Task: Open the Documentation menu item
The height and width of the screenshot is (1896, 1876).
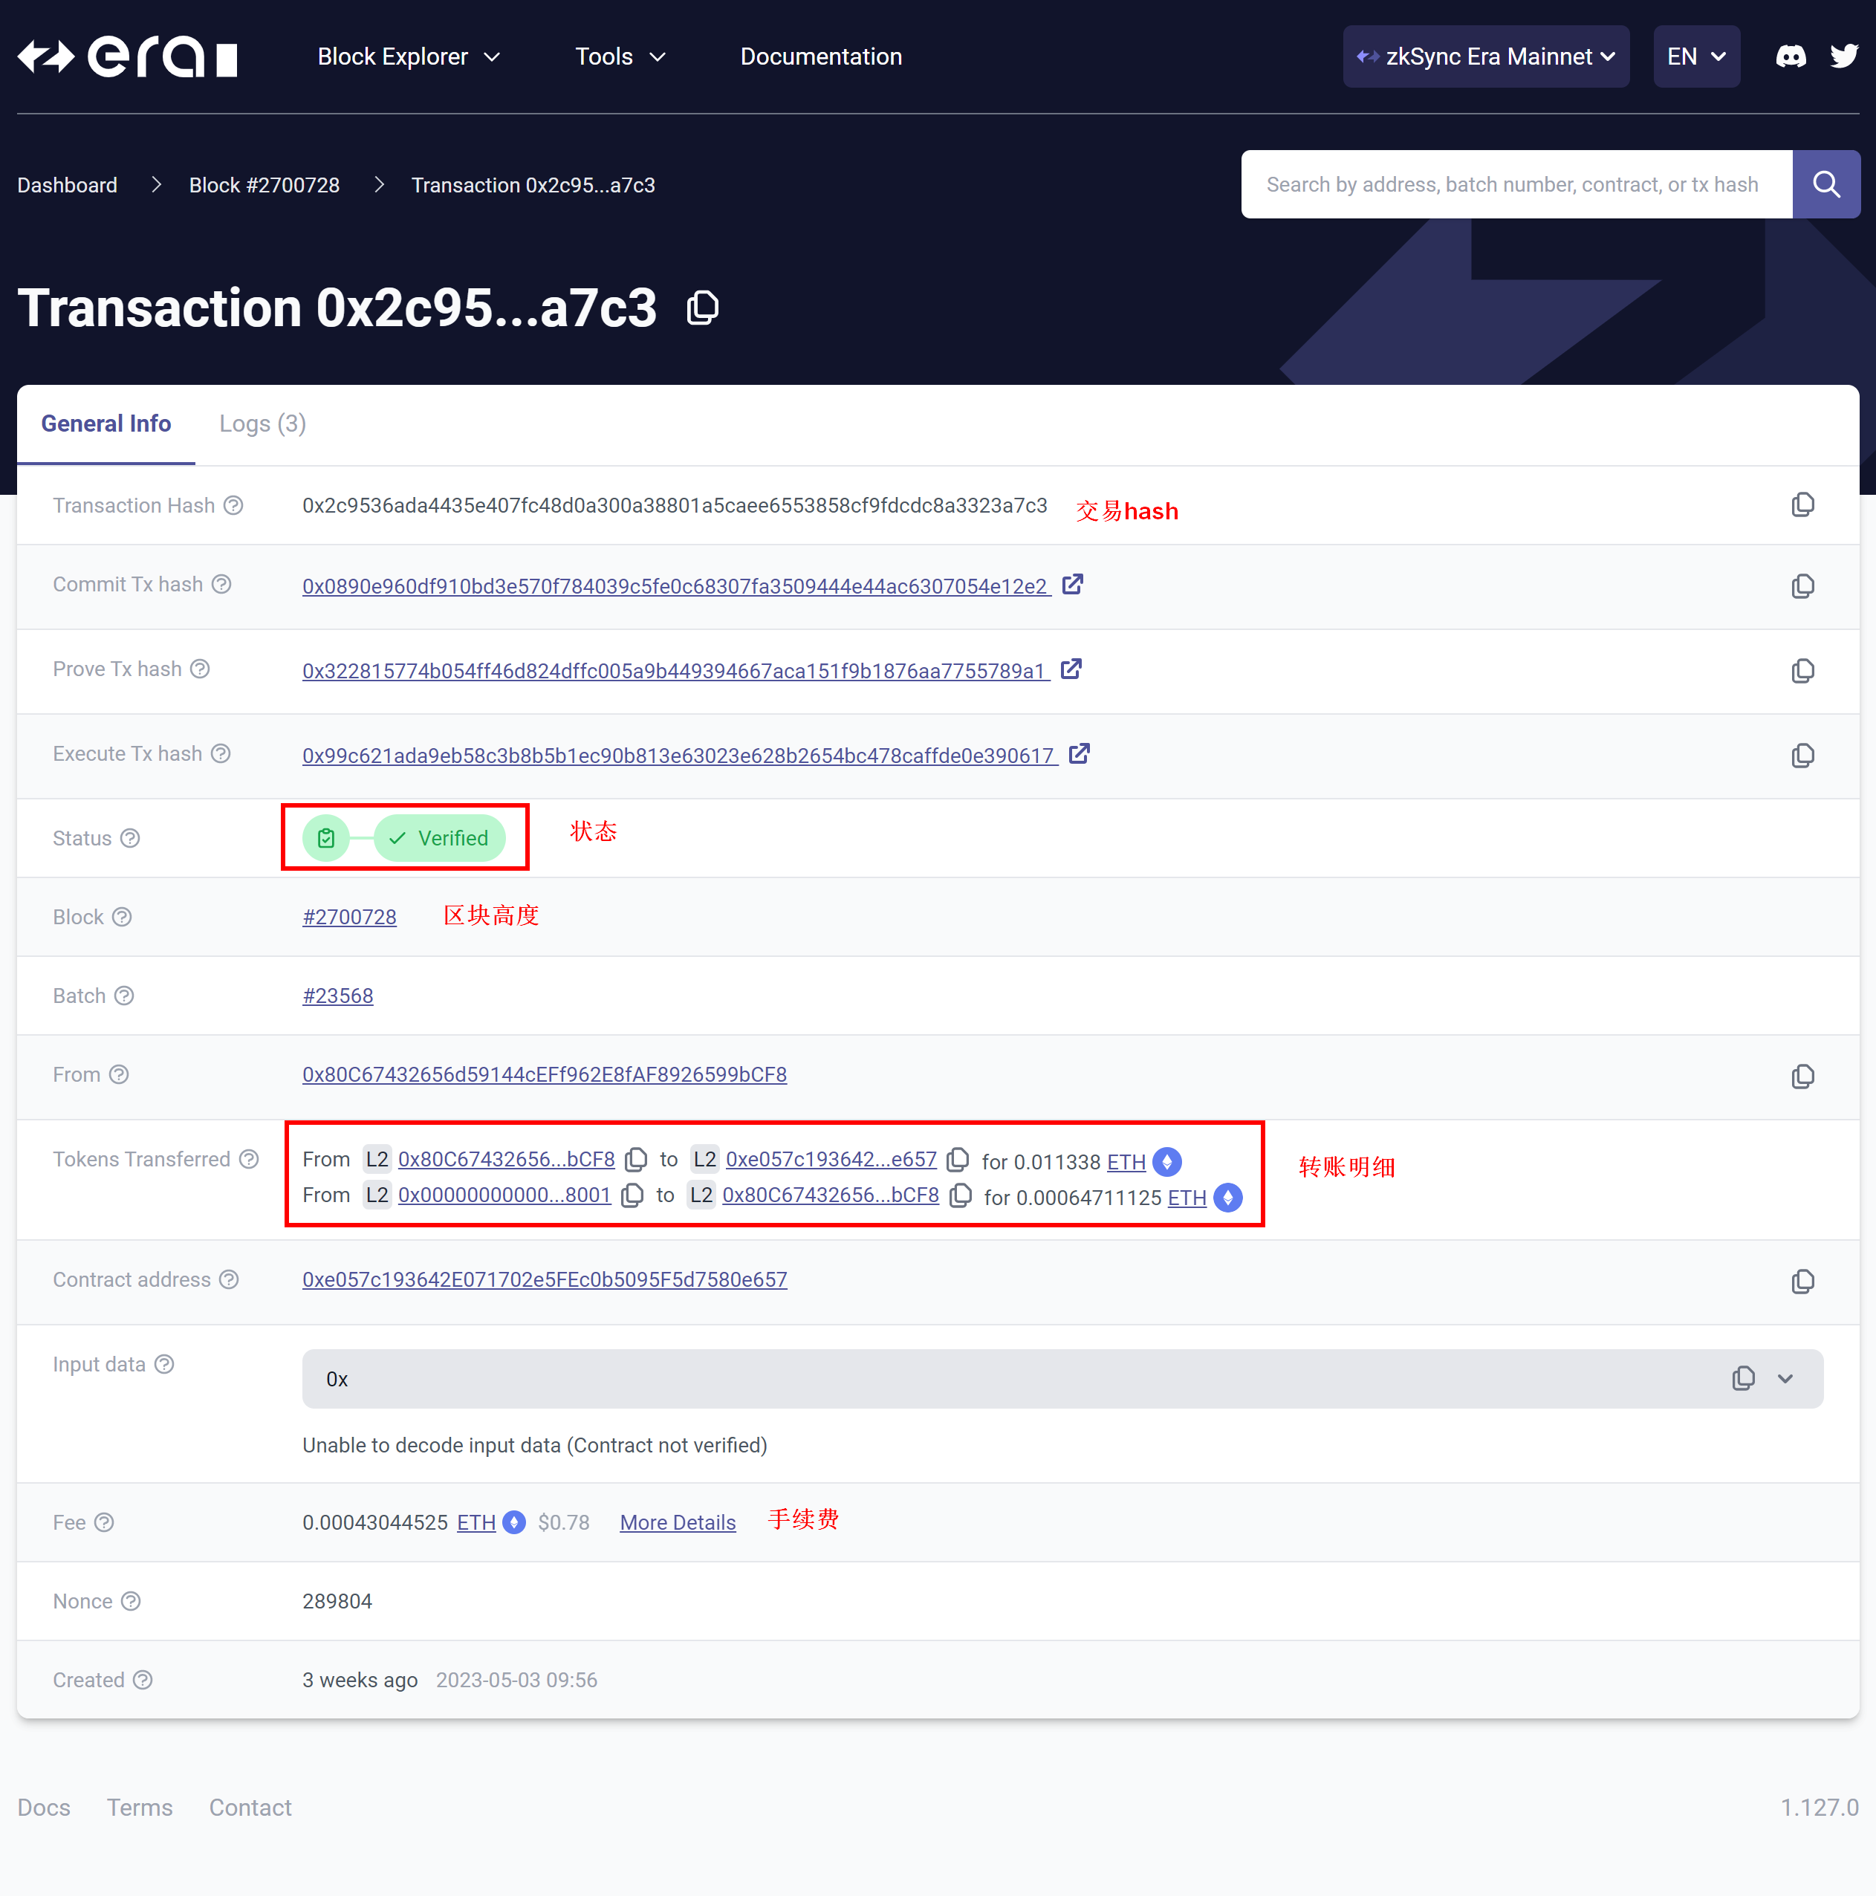Action: pos(820,57)
